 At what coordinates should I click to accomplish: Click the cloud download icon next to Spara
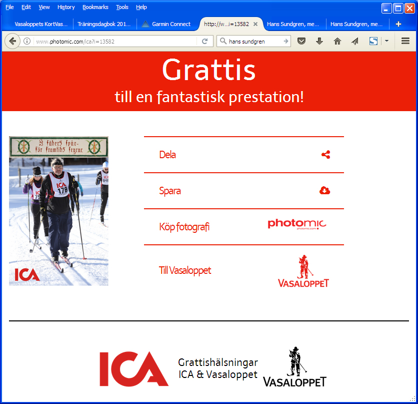click(324, 191)
